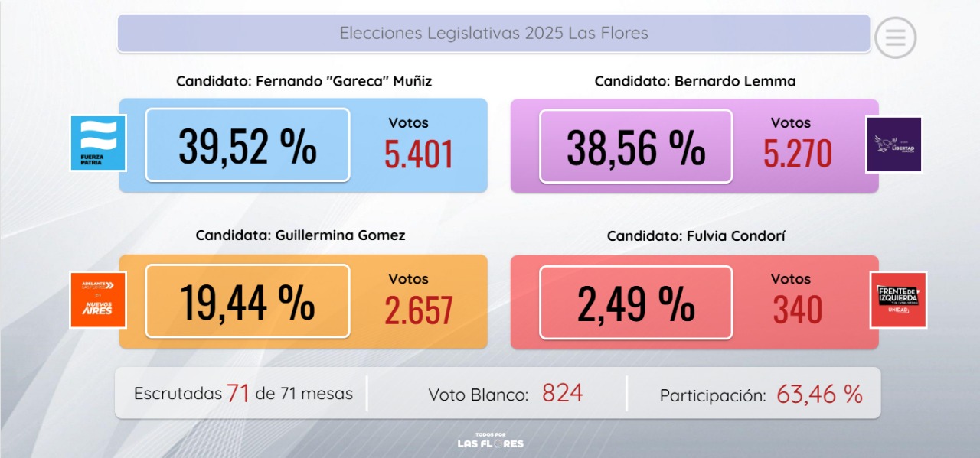Click candidate name Guillermina Gomez
The width and height of the screenshot is (980, 458).
click(x=300, y=235)
